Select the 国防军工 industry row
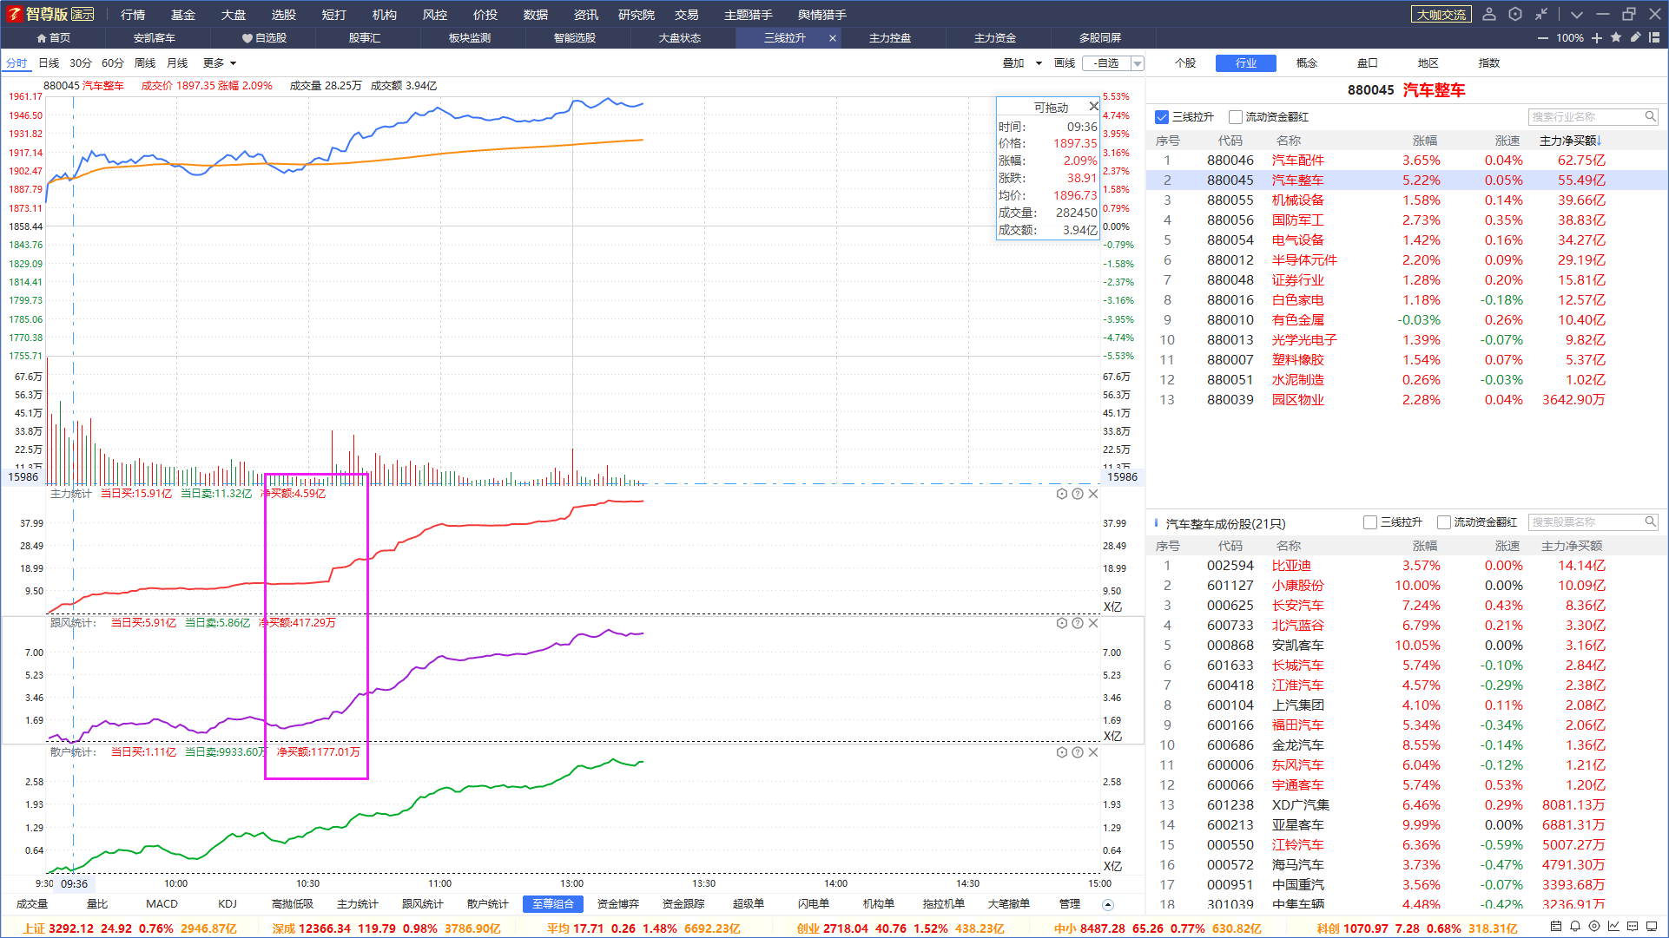Viewport: 1669px width, 938px height. (1407, 220)
